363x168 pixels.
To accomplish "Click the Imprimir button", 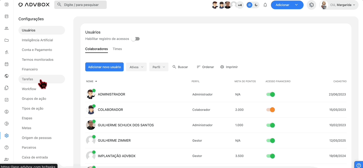I will pyautogui.click(x=229, y=67).
